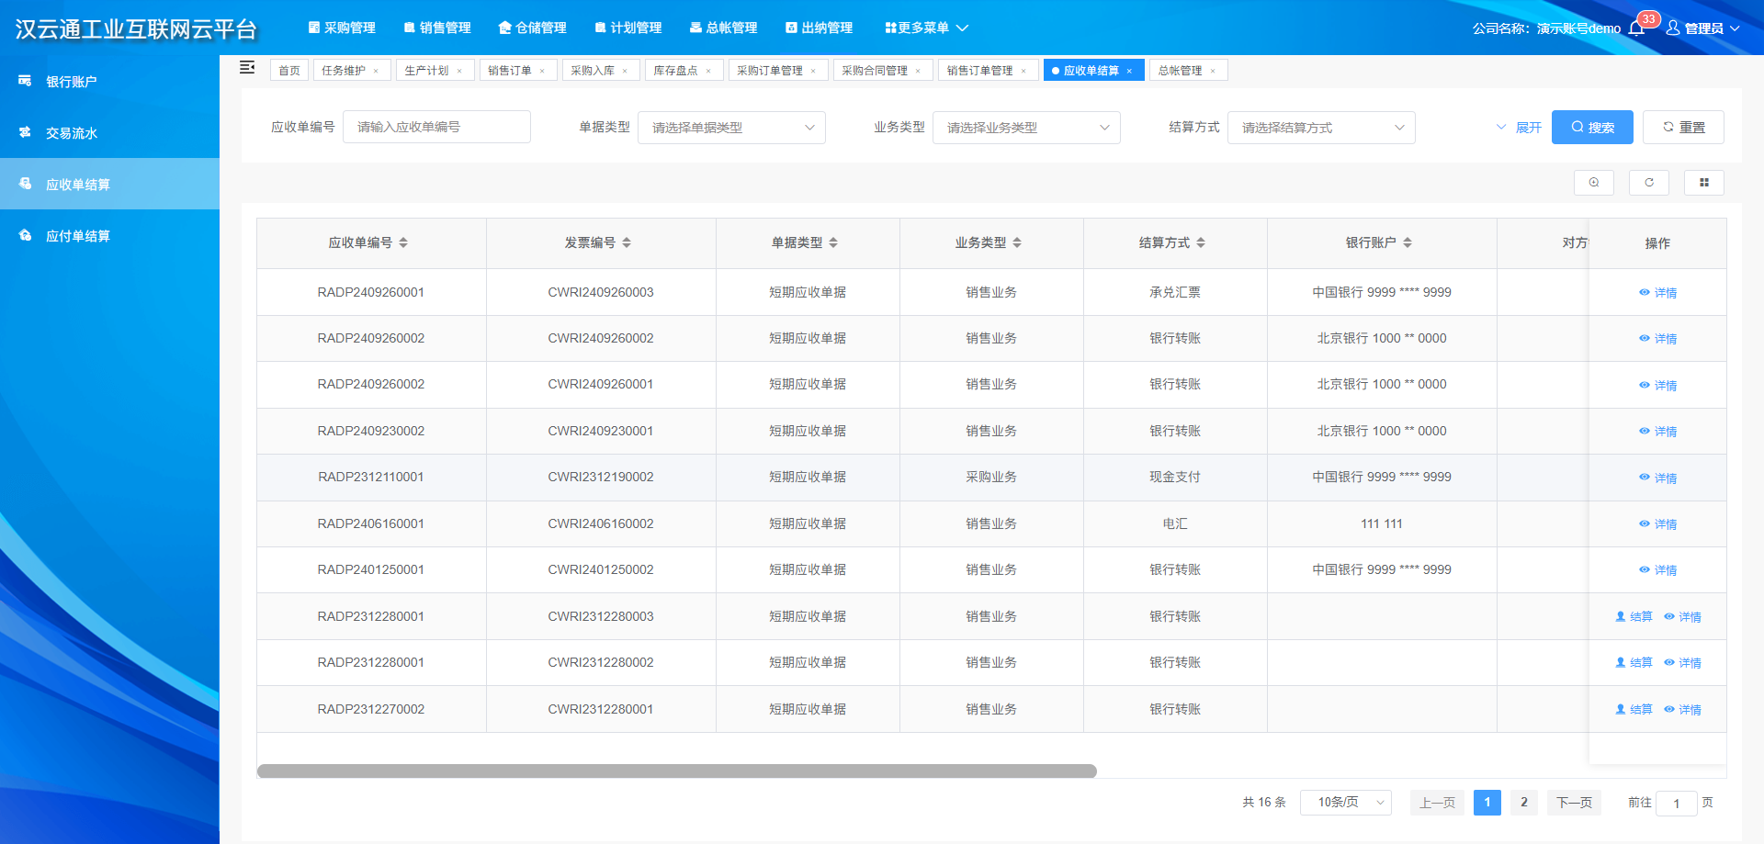The width and height of the screenshot is (1764, 844).
Task: Sort by 应收单编号 column
Action: pyautogui.click(x=403, y=242)
